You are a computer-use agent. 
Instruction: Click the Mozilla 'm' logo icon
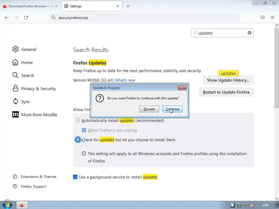16,115
